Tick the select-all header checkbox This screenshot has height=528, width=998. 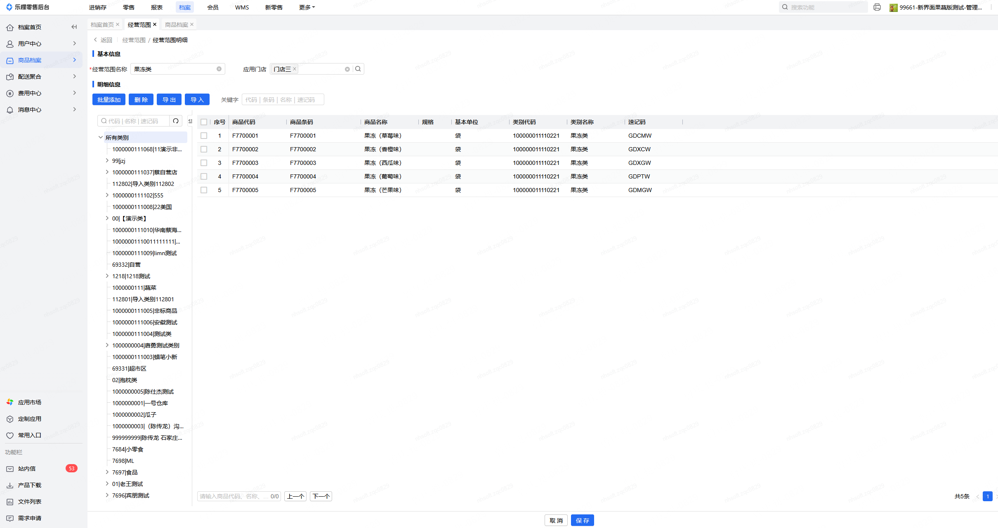[x=204, y=122]
